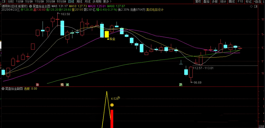This screenshot has height=128, width=265.
Task: Expand the 尾盘拾金主图 indicator dropdown
Action: point(31,6)
